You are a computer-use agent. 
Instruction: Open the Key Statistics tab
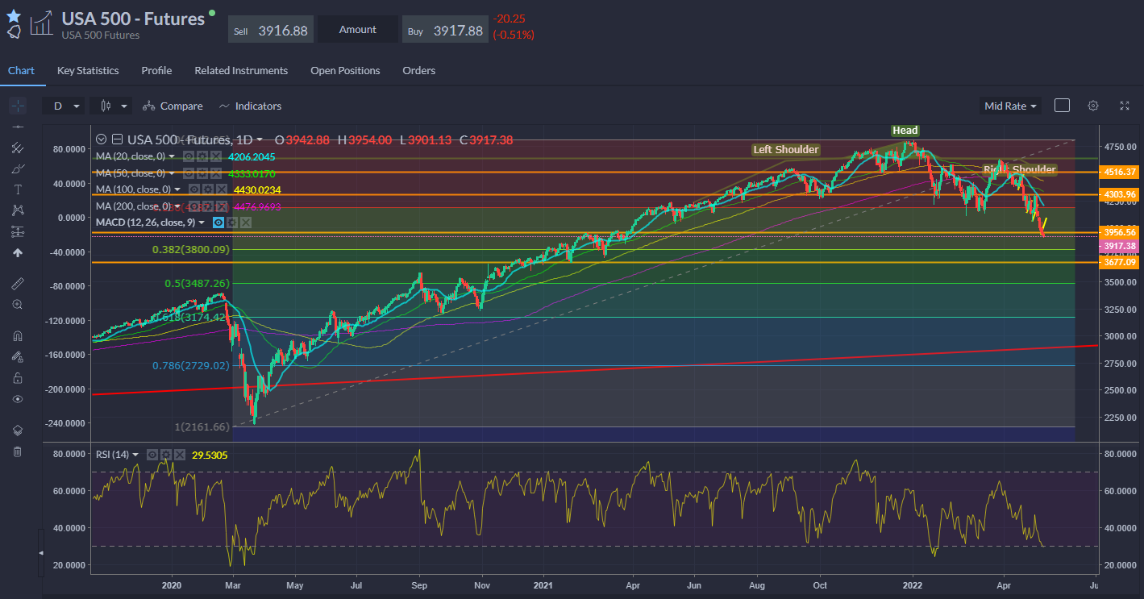[x=88, y=70]
